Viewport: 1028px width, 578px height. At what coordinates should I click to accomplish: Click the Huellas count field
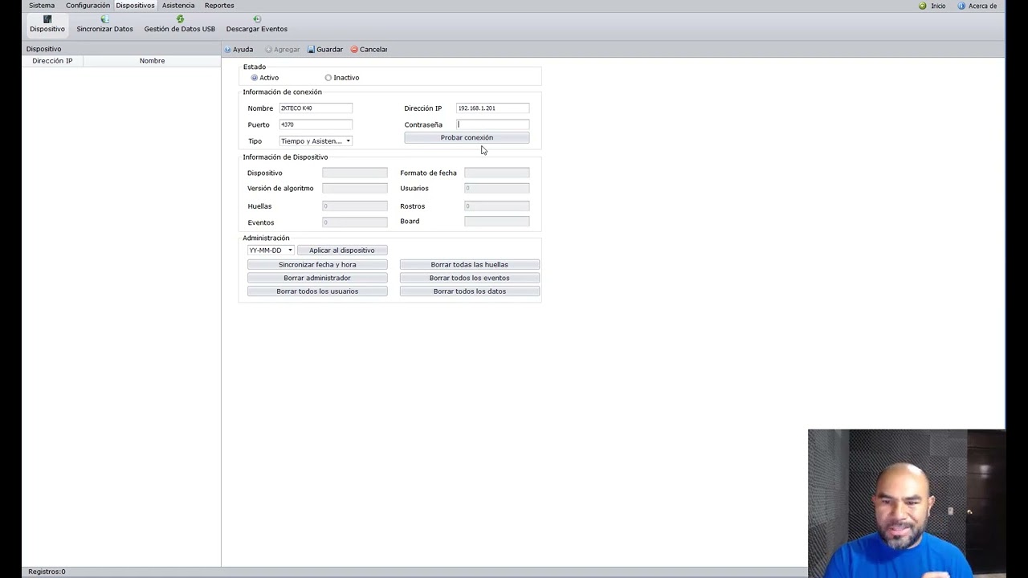[355, 206]
